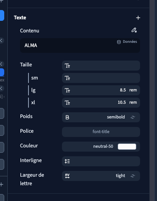Click the neutral-50 white color swatch
Screen dimensions: 157x201
coord(127,147)
